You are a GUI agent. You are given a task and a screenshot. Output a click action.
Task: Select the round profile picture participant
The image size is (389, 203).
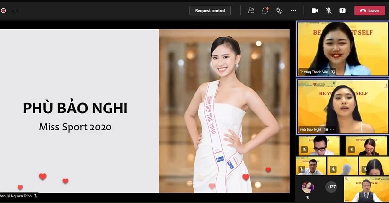pos(307,187)
